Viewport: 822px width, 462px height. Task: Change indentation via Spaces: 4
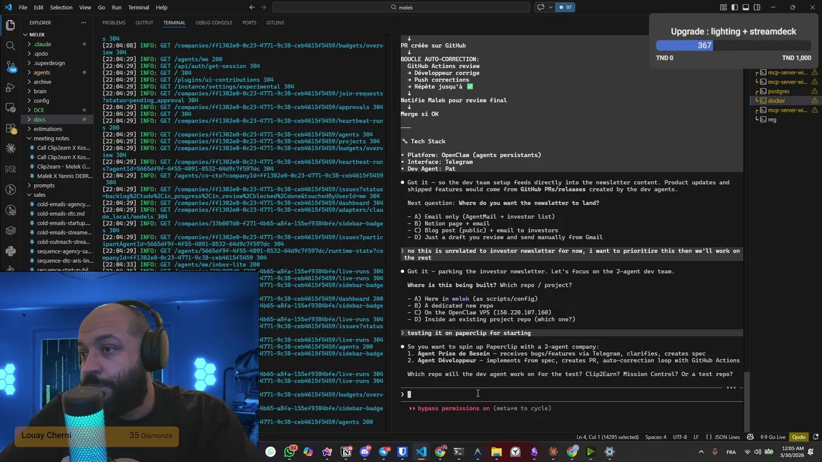pos(656,437)
